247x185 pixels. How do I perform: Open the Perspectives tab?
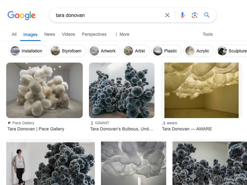(x=94, y=34)
